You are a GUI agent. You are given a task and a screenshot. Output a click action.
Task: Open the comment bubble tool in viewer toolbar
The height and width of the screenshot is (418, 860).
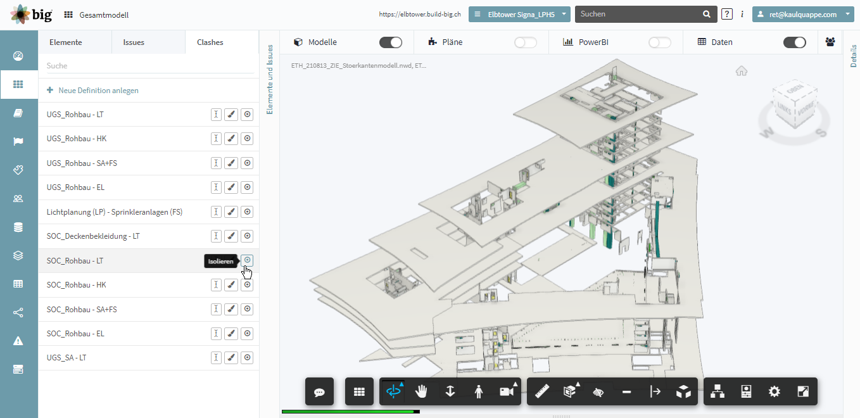click(x=320, y=392)
